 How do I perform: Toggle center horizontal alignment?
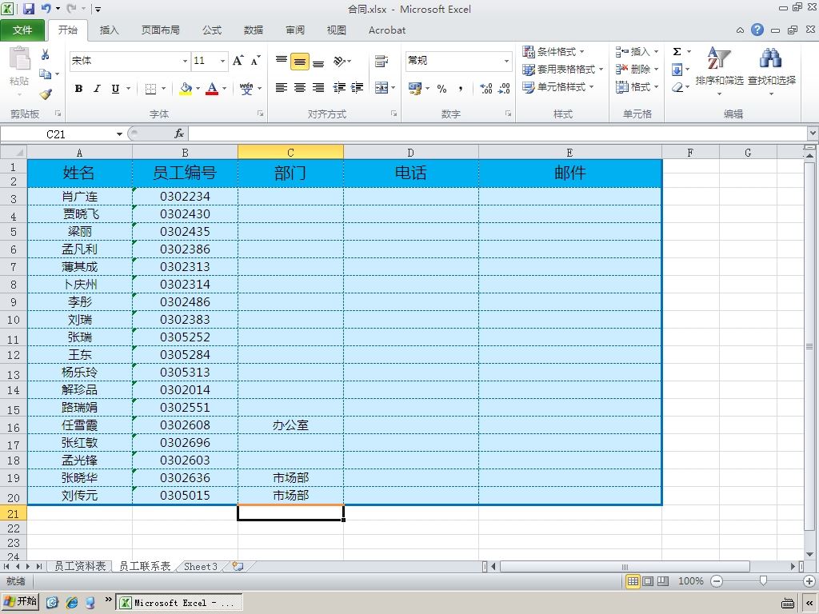(x=300, y=88)
